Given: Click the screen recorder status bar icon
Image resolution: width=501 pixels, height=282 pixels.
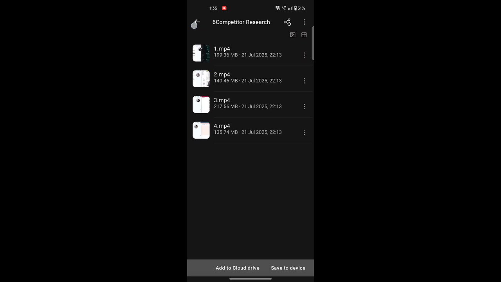Looking at the screenshot, I should (224, 8).
